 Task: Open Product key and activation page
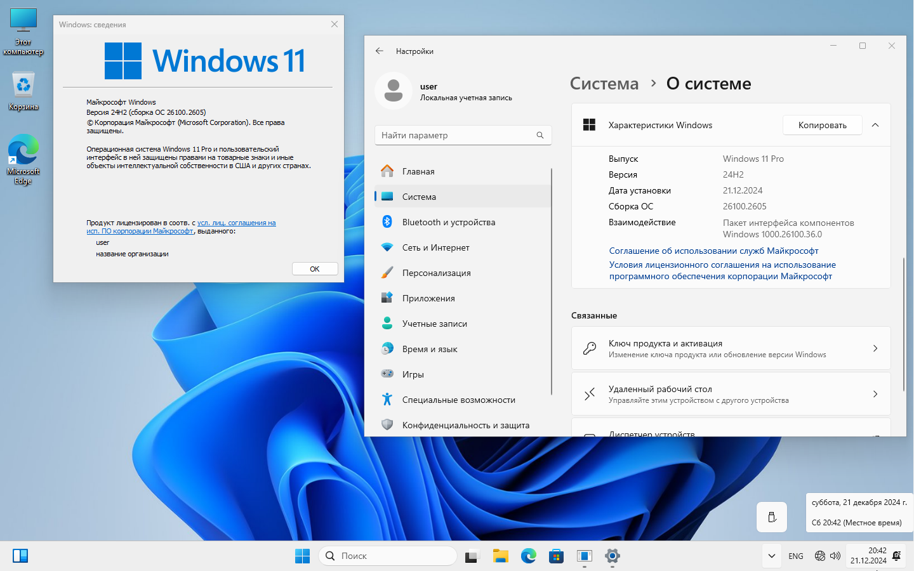(731, 348)
